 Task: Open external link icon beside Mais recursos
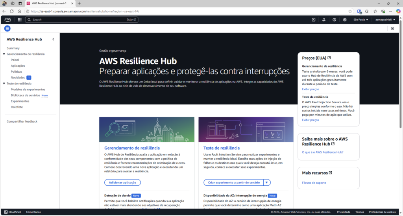pos(331,173)
